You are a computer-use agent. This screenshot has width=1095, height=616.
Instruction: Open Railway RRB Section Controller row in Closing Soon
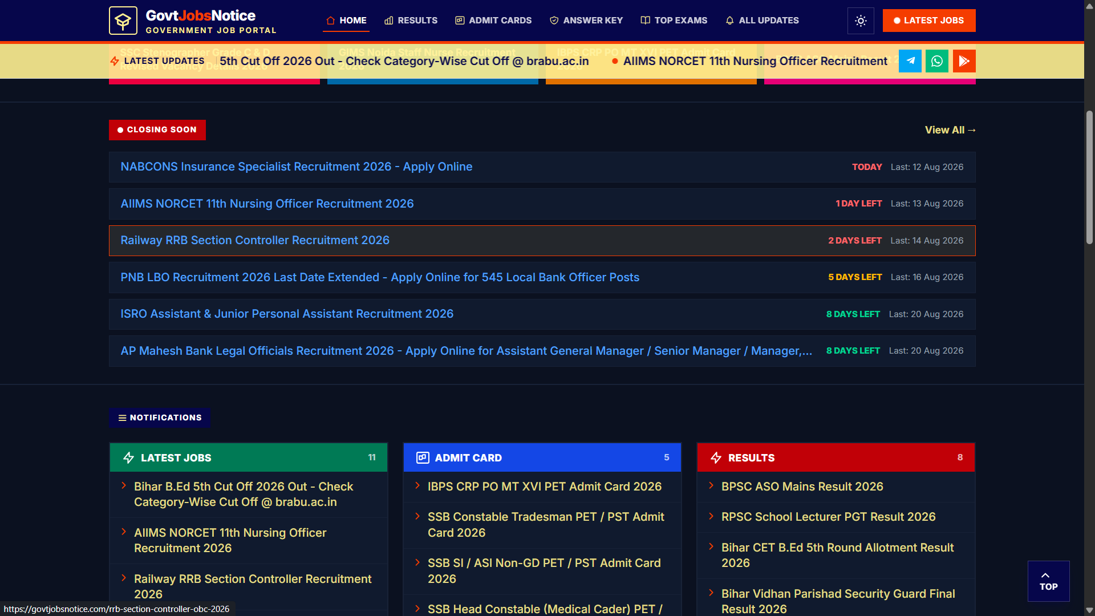click(542, 241)
